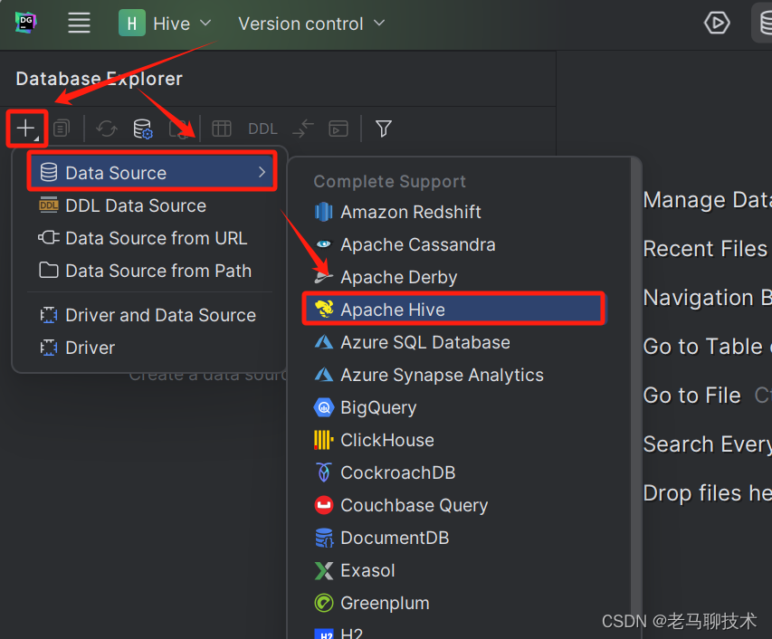Select ClickHouse data source
Screen dimensions: 772x639
[x=455, y=440]
